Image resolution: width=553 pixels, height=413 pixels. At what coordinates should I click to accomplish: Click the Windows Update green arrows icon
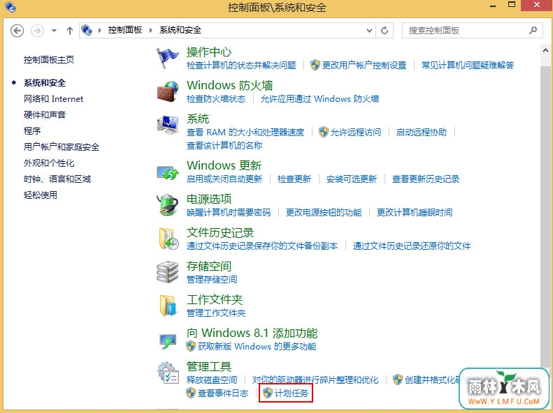coord(167,172)
